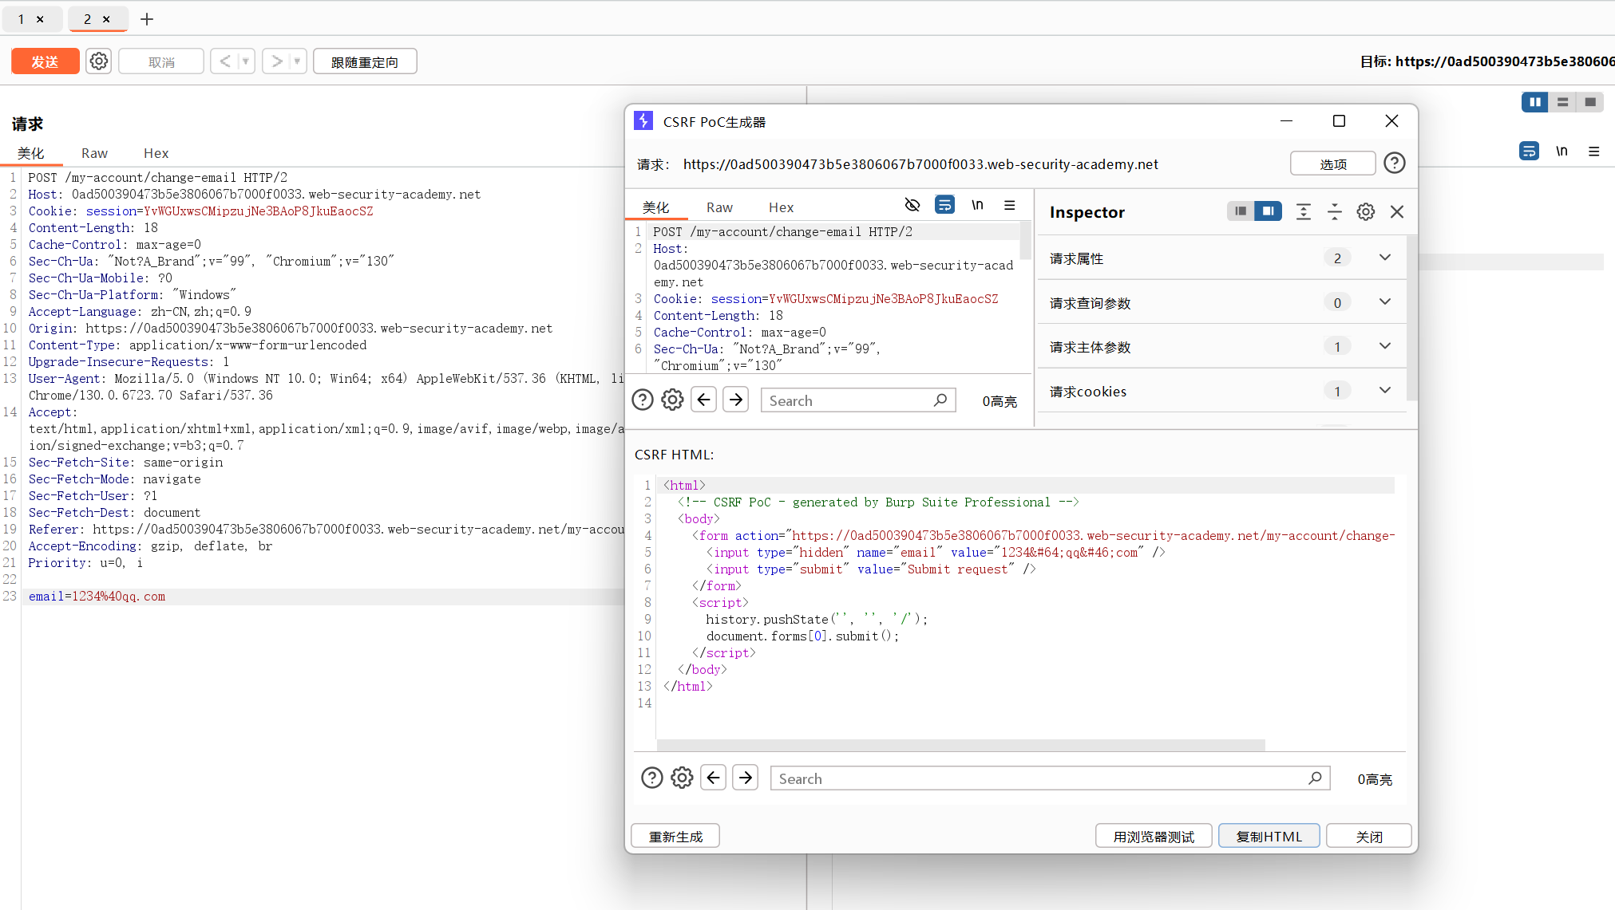The height and width of the screenshot is (910, 1615).
Task: Click the settings gear beside the send button
Action: tap(99, 61)
